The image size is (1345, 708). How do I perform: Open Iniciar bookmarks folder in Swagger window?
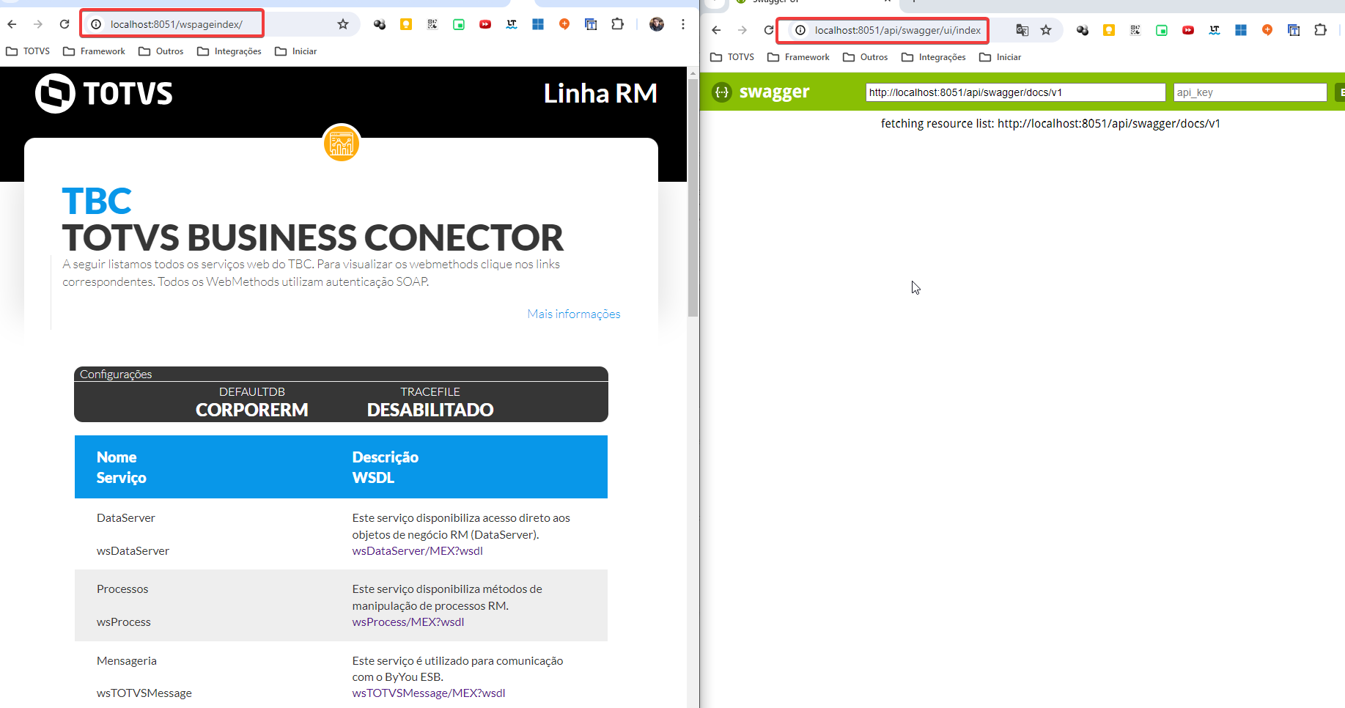coord(1001,57)
